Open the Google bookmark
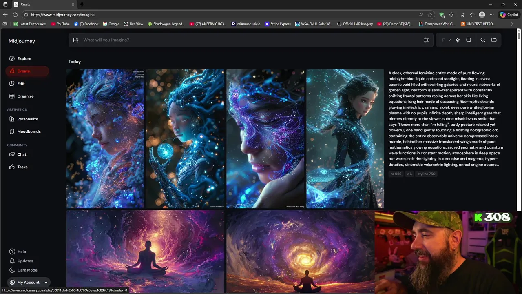 point(111,24)
